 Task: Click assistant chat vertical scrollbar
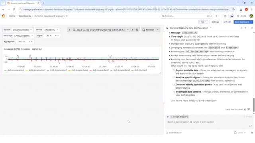tap(254, 105)
